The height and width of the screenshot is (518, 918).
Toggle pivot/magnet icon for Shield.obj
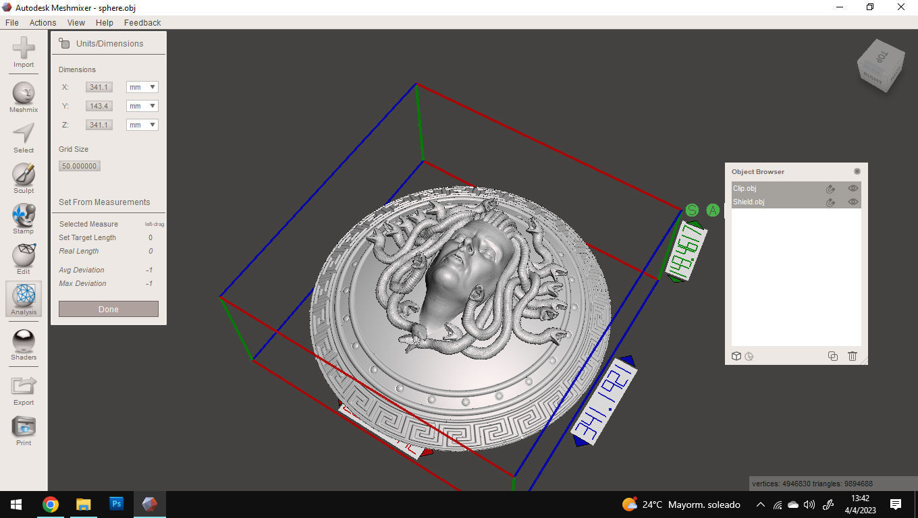click(x=830, y=202)
